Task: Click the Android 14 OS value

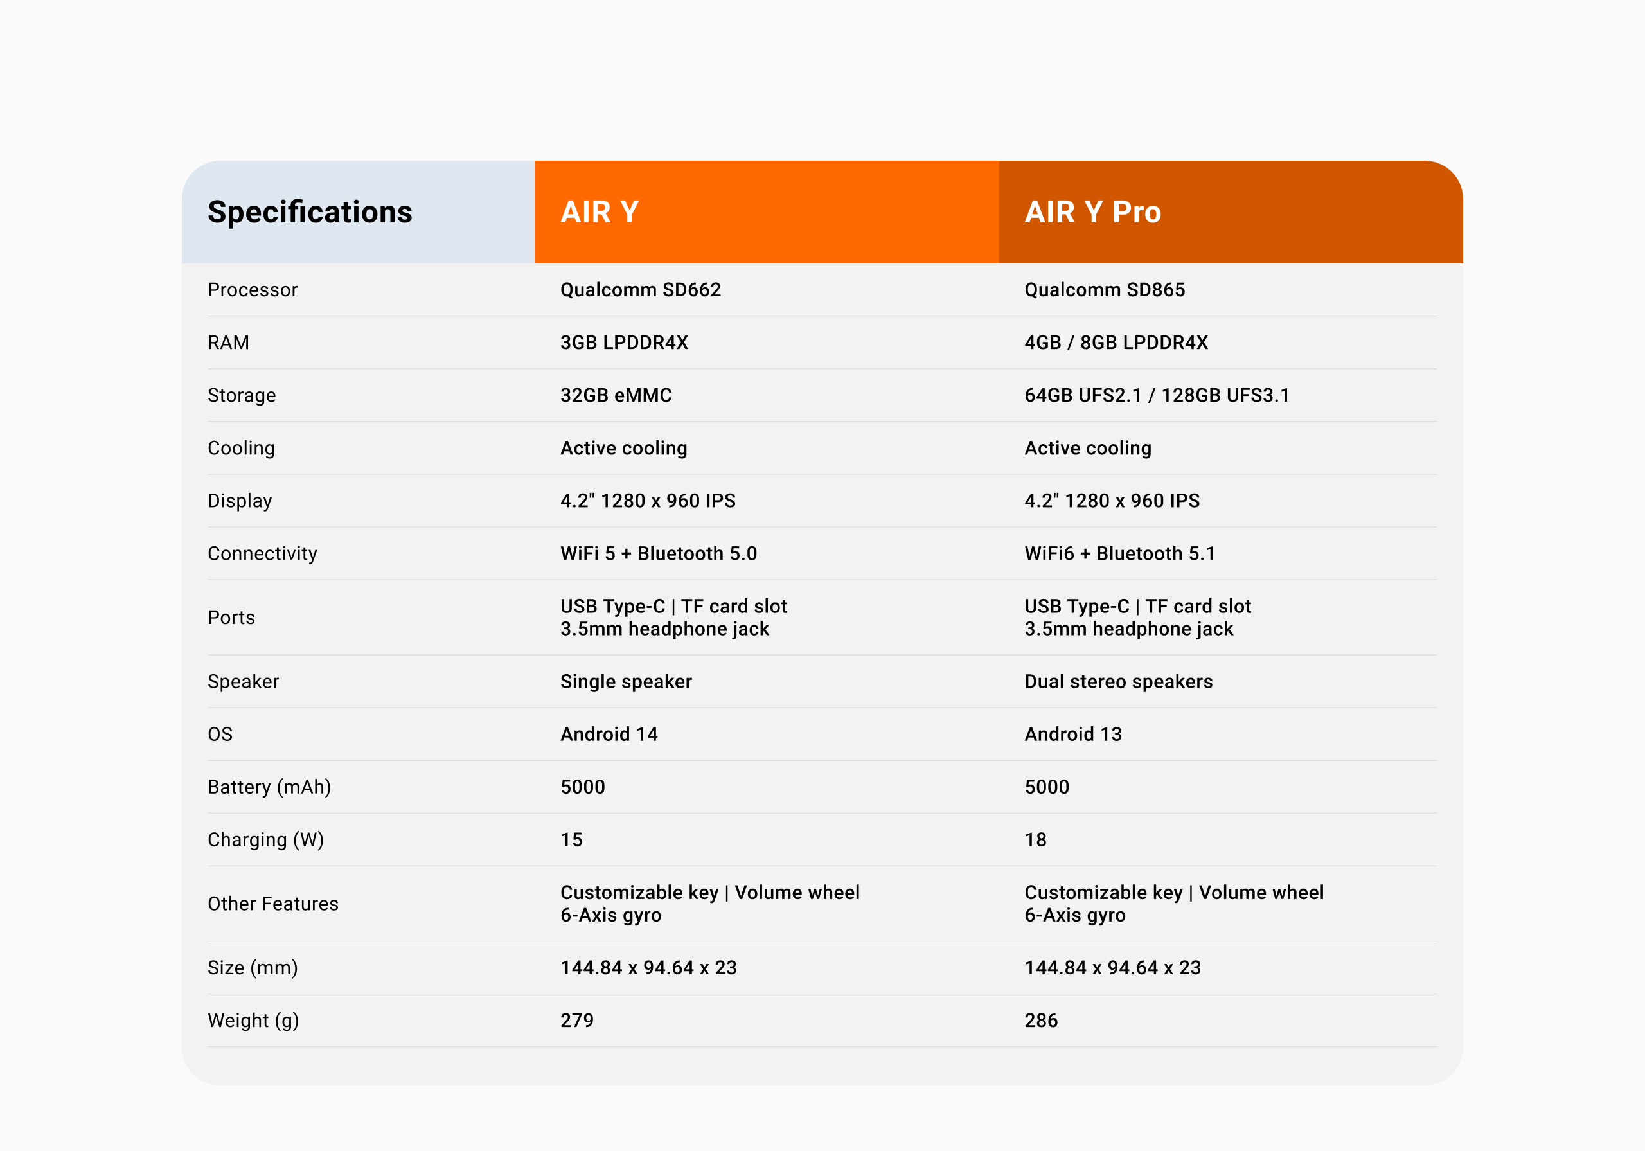Action: coord(609,735)
